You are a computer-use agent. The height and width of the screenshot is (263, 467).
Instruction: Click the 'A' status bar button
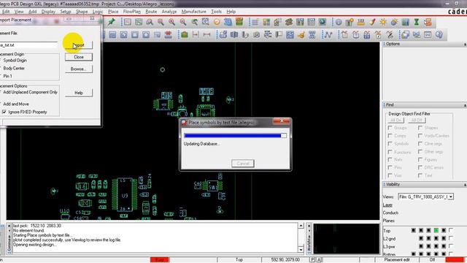(319, 260)
